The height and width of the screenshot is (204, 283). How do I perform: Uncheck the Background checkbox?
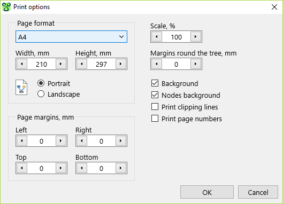click(155, 83)
